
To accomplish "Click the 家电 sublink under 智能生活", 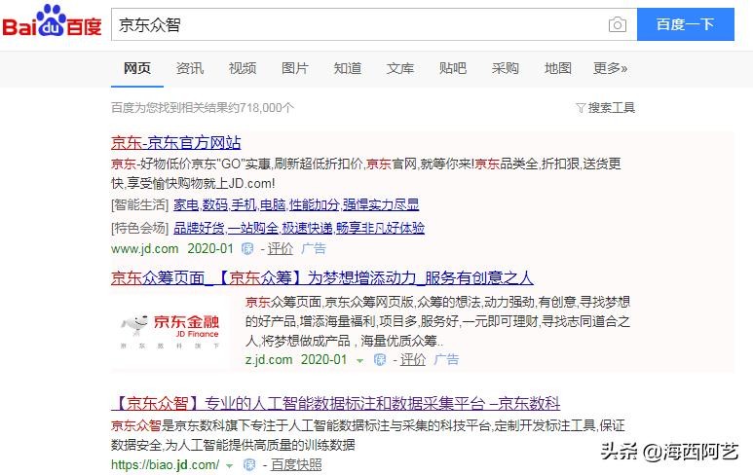I will 185,204.
